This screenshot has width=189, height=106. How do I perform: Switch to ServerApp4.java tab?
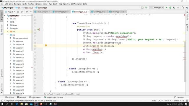118,12
